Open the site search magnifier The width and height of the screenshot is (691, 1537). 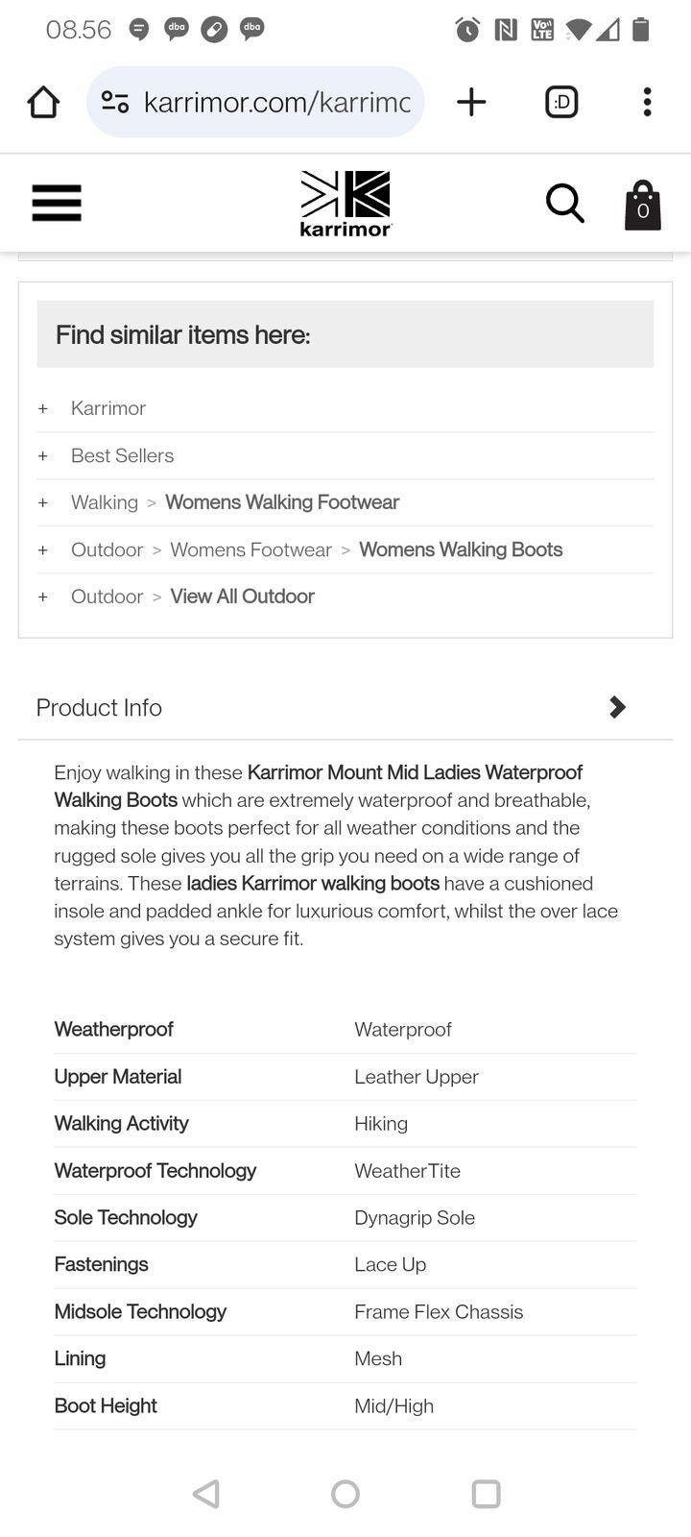pyautogui.click(x=564, y=203)
